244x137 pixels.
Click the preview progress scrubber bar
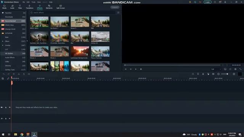click(x=172, y=65)
